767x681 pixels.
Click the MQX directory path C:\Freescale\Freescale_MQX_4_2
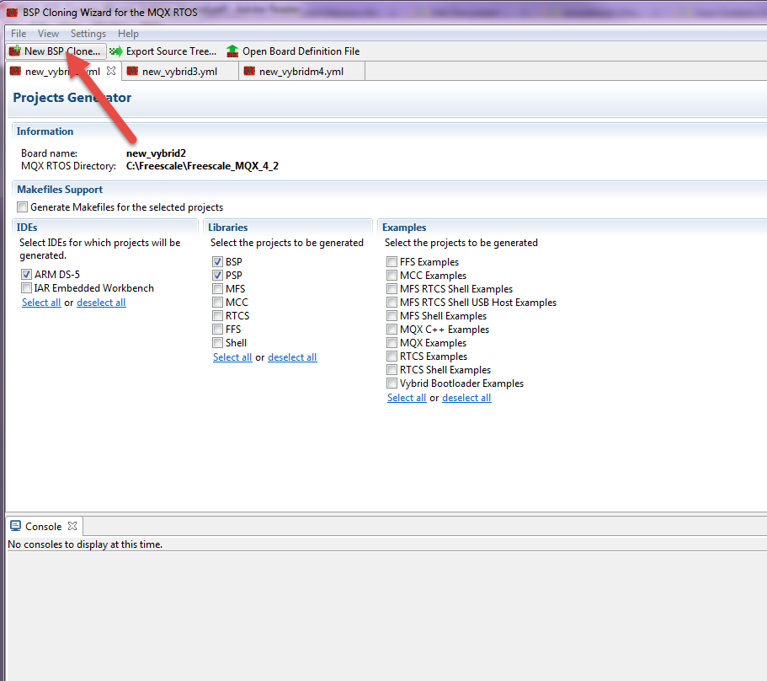203,166
